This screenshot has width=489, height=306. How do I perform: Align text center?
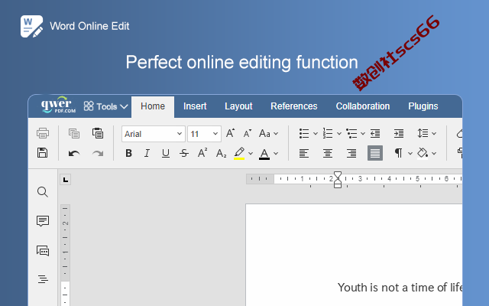tap(328, 153)
